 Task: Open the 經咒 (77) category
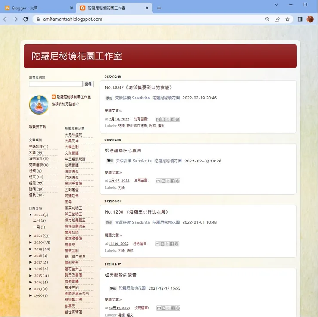click(36, 183)
